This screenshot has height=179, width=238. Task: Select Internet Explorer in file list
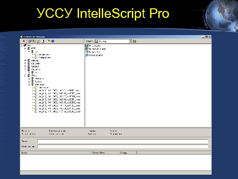click(94, 55)
